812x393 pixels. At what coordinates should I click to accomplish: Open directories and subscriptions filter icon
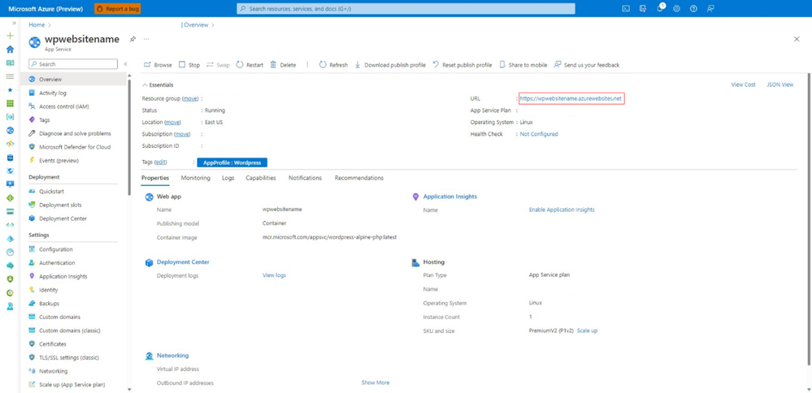pos(643,8)
